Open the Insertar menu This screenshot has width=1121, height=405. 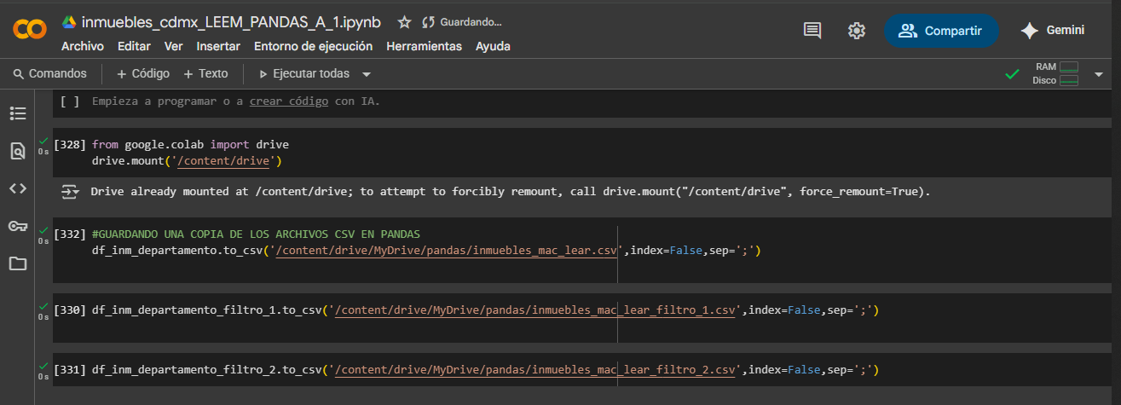coord(218,46)
